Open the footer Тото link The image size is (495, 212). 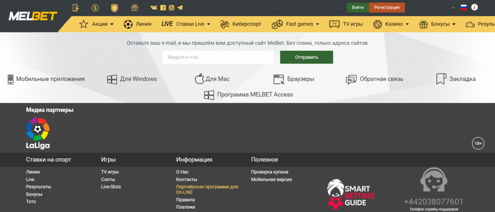click(x=31, y=201)
